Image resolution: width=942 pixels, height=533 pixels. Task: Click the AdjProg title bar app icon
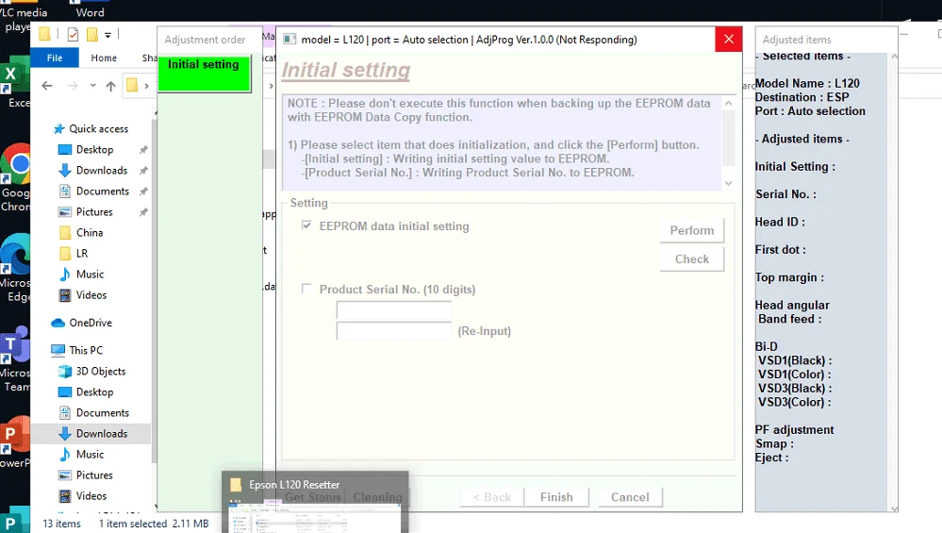289,39
